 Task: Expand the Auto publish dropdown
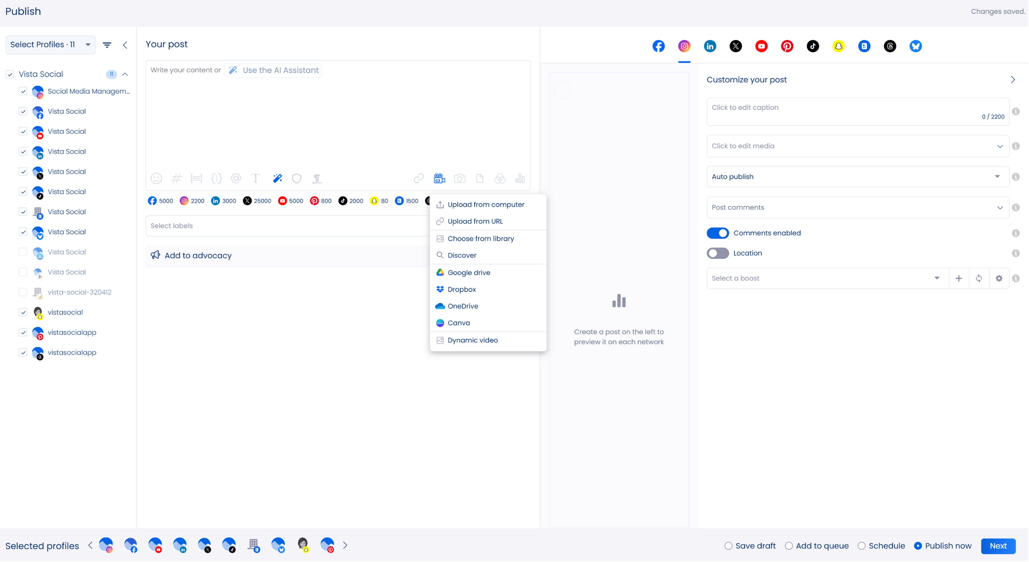click(857, 177)
